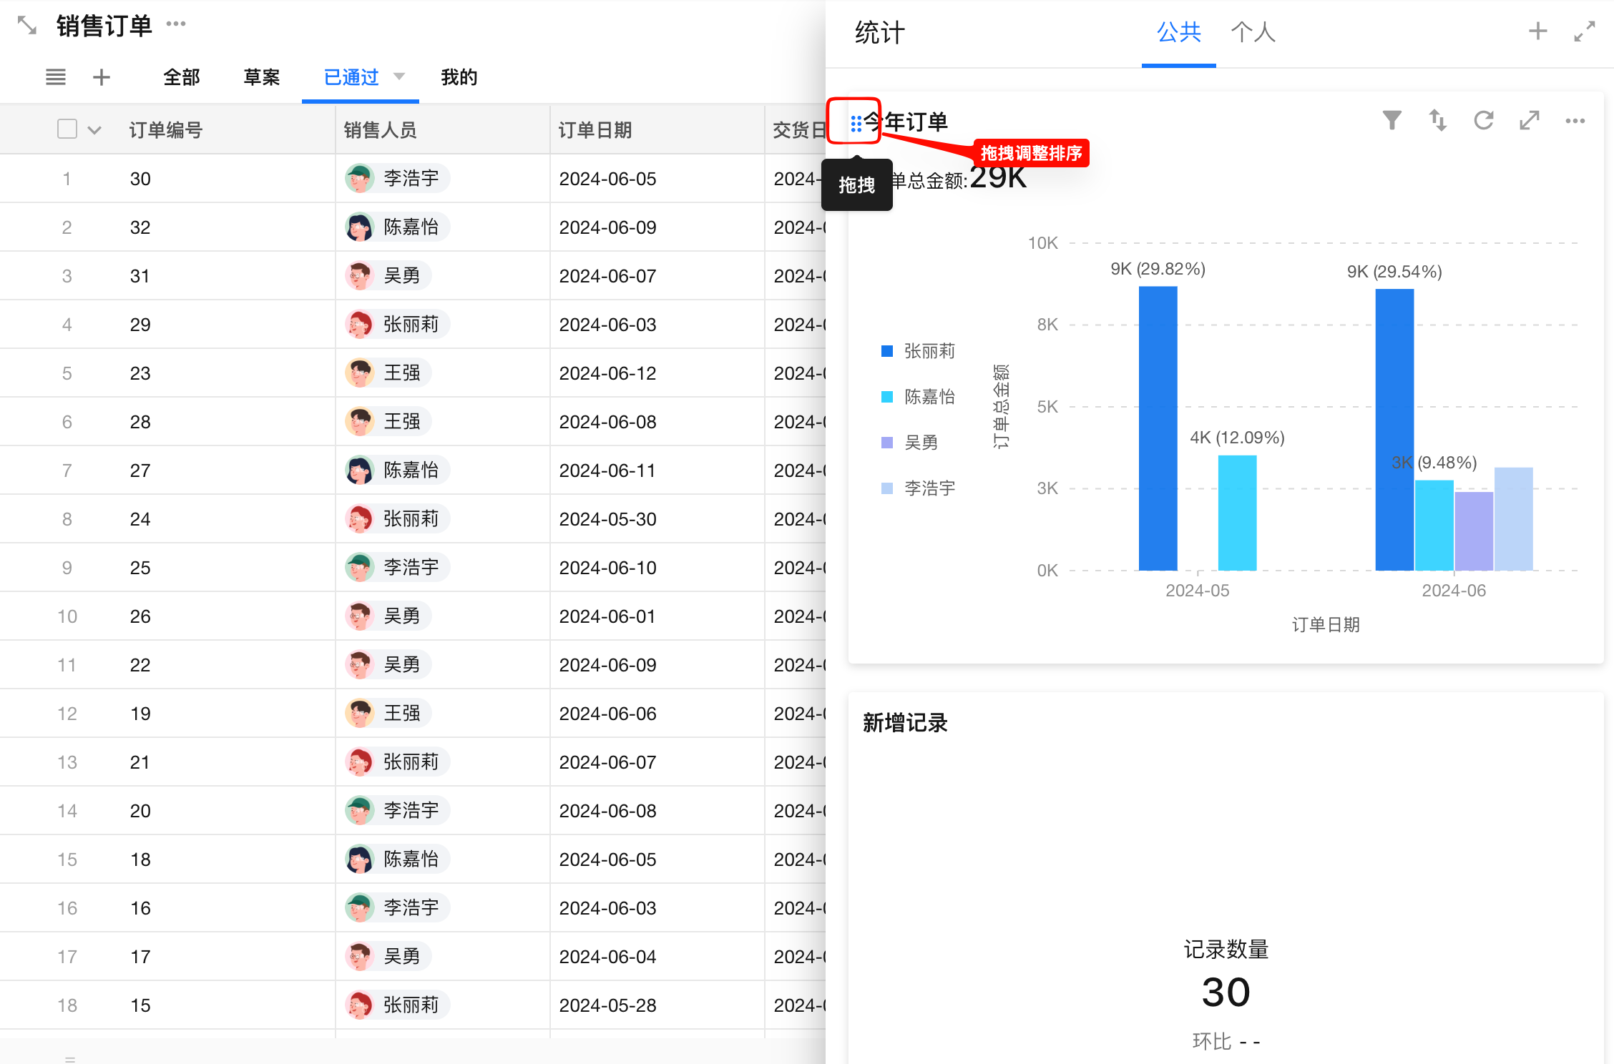Open the view list menu icon
Screen dimensions: 1614x1064
click(56, 77)
